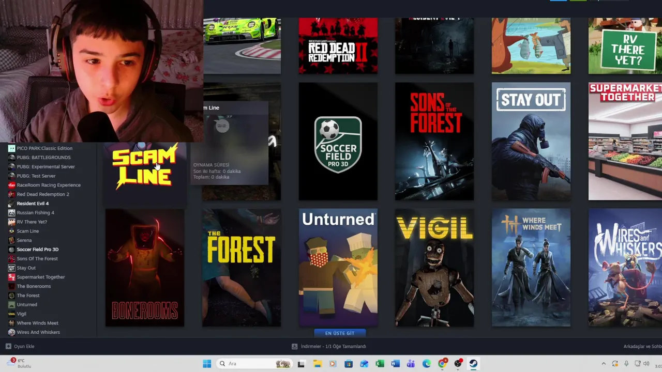The height and width of the screenshot is (372, 662).
Task: Click the Serena icon in game list
Action: tap(11, 240)
